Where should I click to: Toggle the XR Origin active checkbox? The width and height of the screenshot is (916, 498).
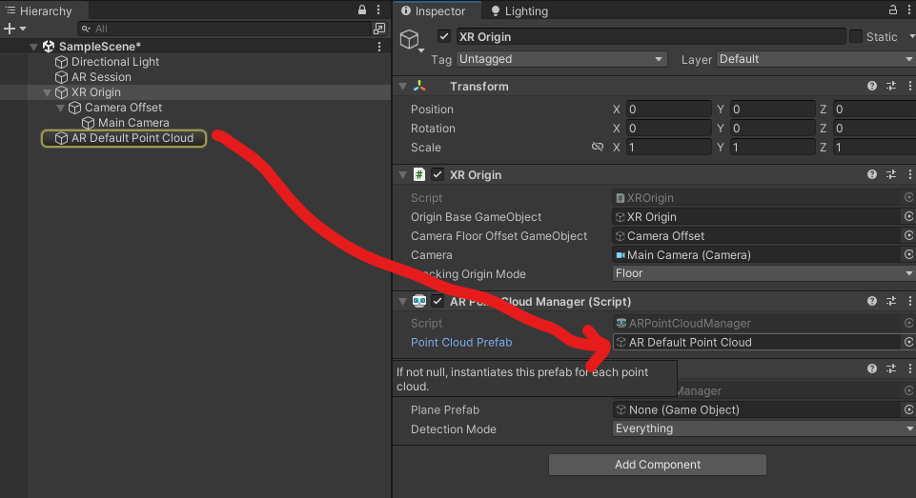[444, 37]
